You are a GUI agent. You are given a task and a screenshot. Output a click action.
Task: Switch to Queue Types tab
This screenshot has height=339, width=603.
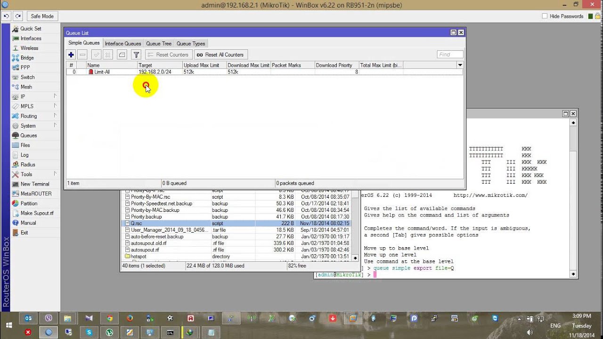[x=191, y=44]
